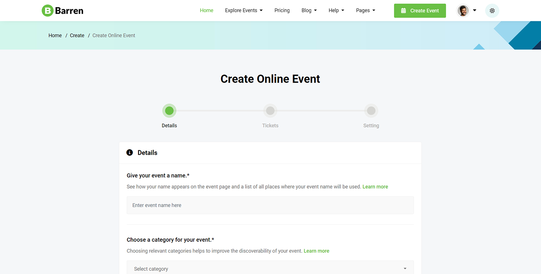Click the Create Event button
541x274 pixels.
(420, 11)
